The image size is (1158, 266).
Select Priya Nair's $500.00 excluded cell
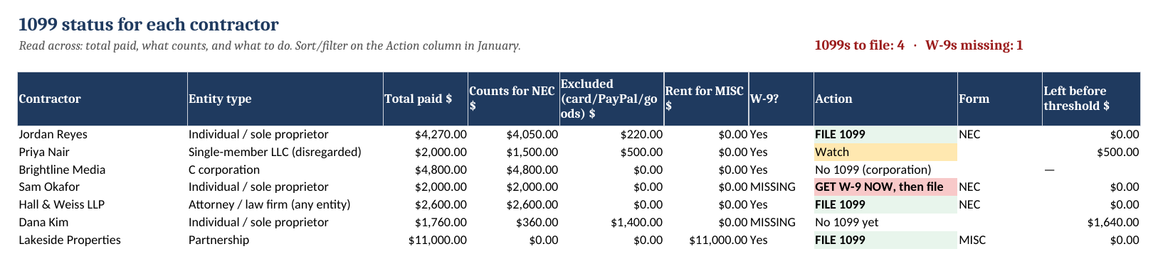point(611,152)
